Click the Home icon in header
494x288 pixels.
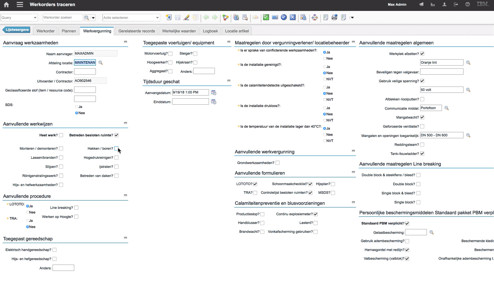pos(6,4)
